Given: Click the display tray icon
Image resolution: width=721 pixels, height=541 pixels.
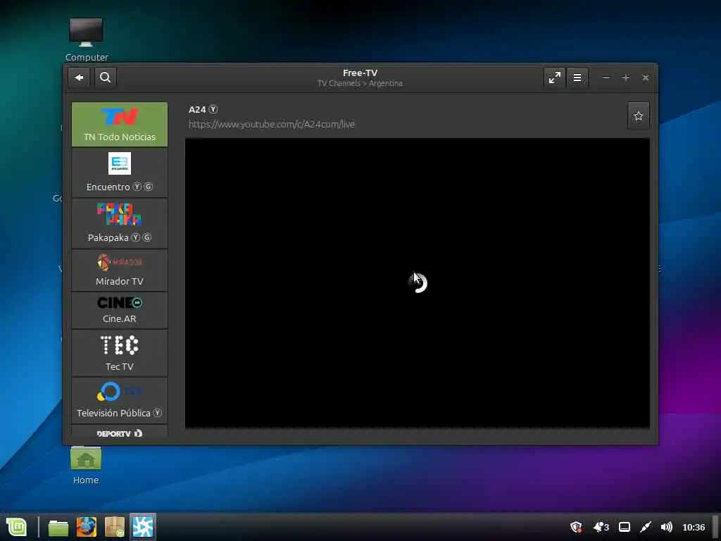Looking at the screenshot, I should point(625,527).
